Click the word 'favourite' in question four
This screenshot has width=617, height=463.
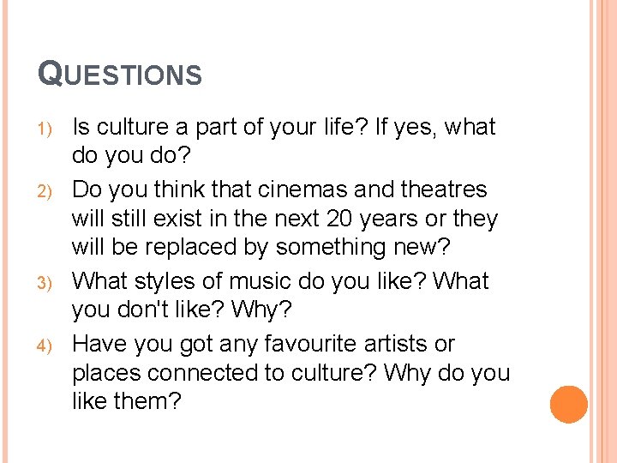pyautogui.click(x=311, y=343)
